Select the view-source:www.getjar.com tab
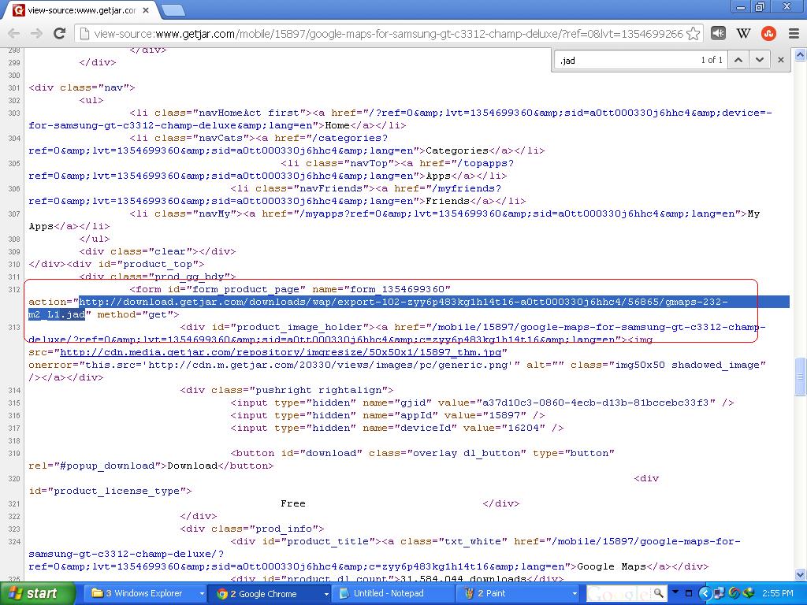This screenshot has height=605, width=807. [x=81, y=10]
